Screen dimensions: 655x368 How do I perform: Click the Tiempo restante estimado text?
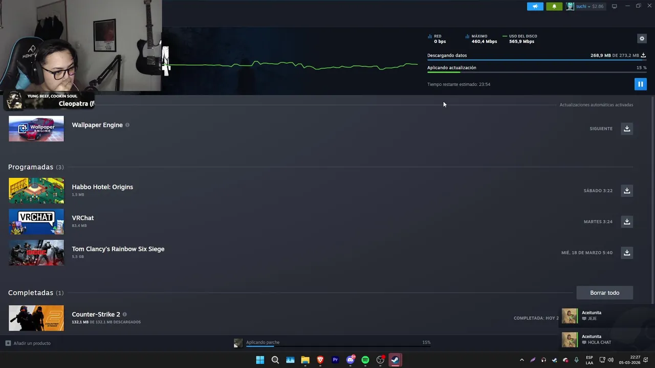[458, 84]
